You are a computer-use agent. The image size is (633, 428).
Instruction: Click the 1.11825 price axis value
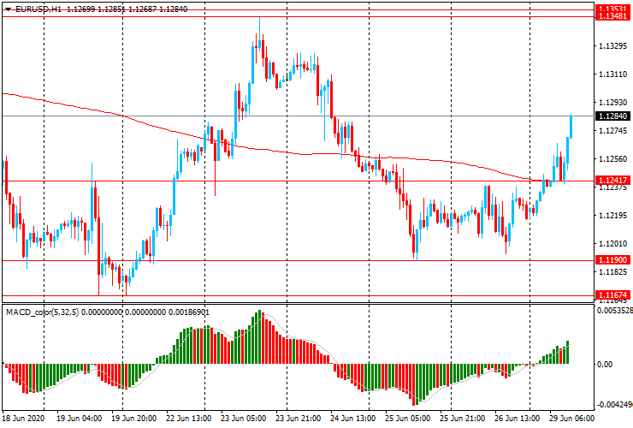pyautogui.click(x=612, y=272)
